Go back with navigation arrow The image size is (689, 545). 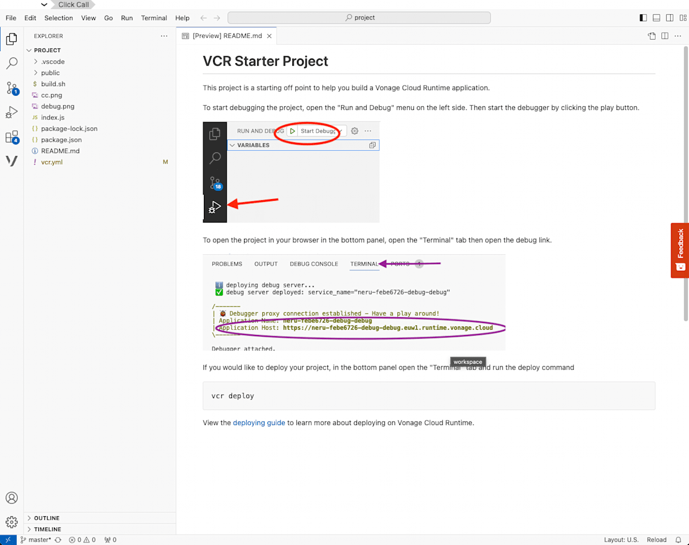point(203,18)
